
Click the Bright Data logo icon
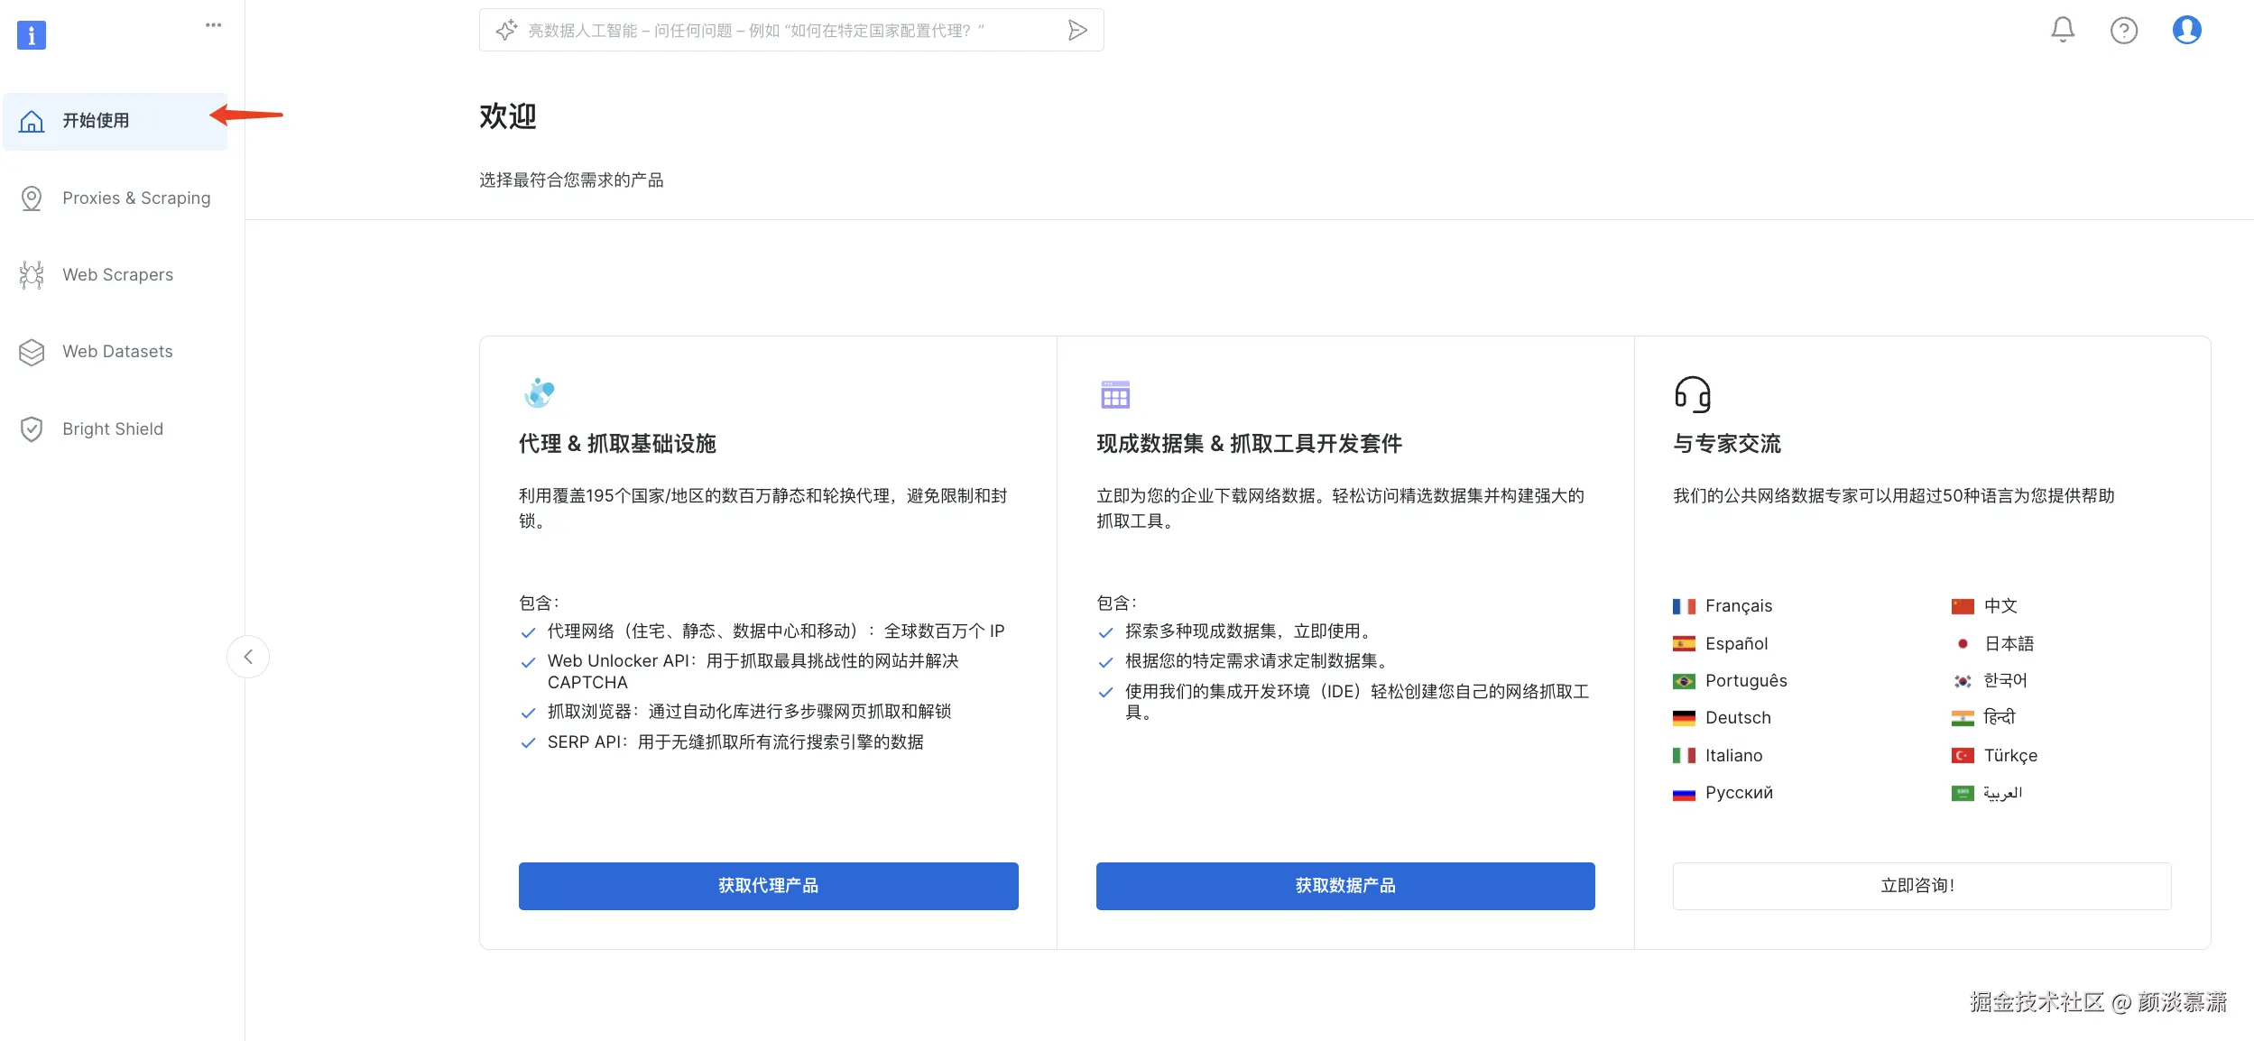tap(32, 35)
